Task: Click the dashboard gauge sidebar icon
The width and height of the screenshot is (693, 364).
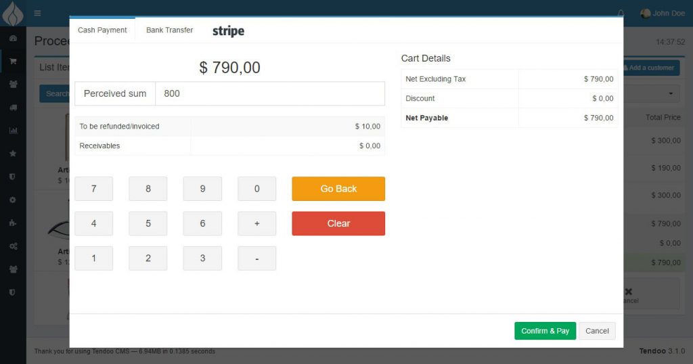Action: (13, 38)
